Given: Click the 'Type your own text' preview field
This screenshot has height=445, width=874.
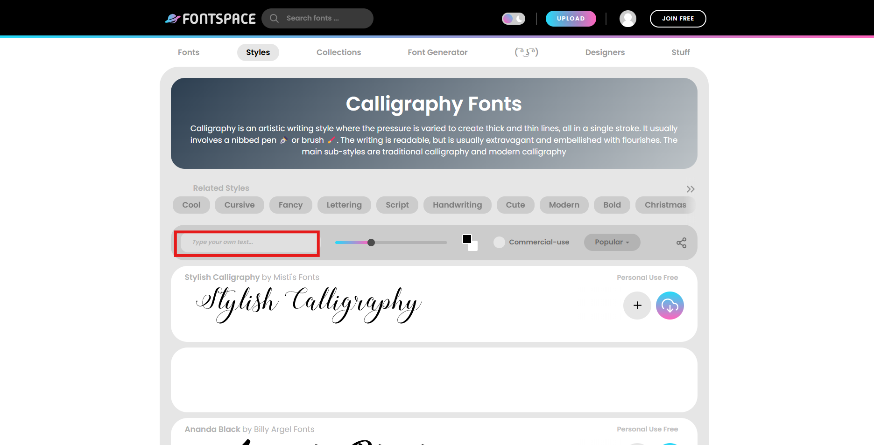Looking at the screenshot, I should tap(247, 242).
